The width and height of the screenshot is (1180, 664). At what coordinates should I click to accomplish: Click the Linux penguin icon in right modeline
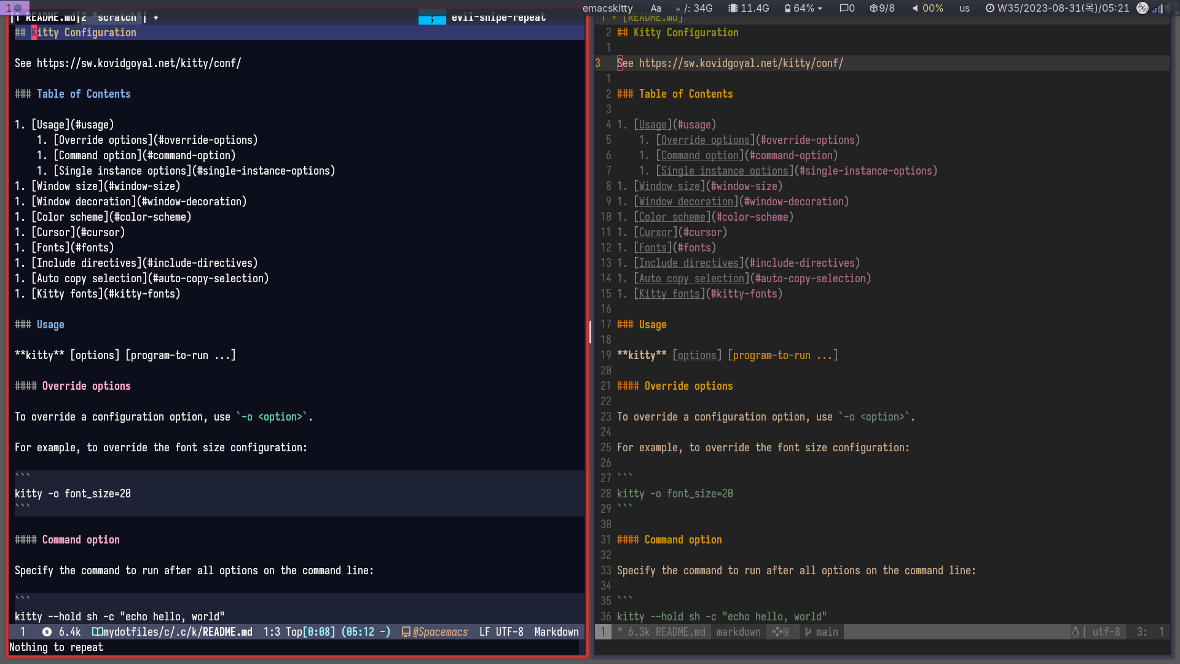[1075, 632]
